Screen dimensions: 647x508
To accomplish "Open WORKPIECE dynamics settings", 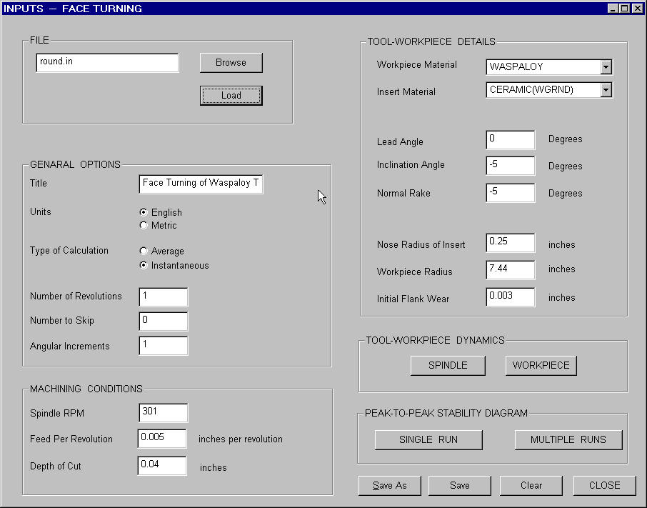I will 541,366.
